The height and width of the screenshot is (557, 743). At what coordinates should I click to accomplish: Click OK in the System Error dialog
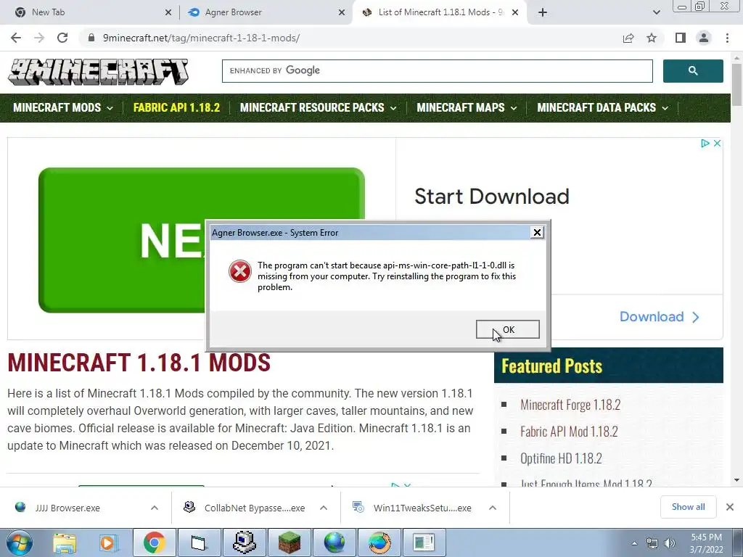pos(507,330)
